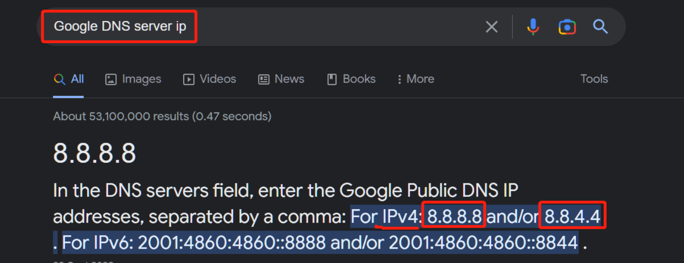Click the Videos tab play icon
This screenshot has width=684, height=263.
tap(189, 80)
